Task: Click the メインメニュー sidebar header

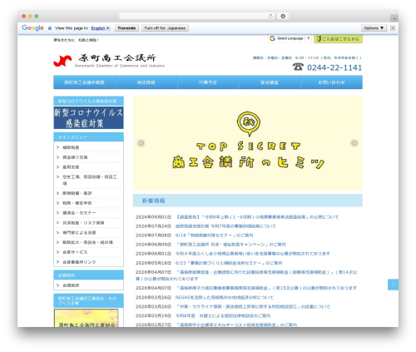Action: 88,137
